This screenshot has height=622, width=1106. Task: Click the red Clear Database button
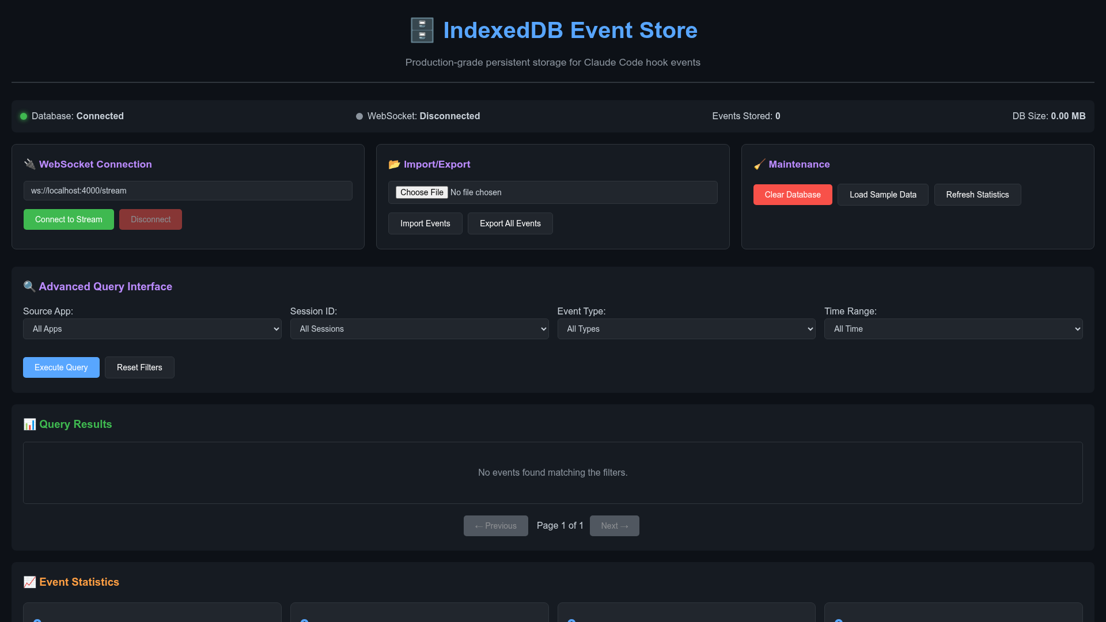pyautogui.click(x=792, y=195)
